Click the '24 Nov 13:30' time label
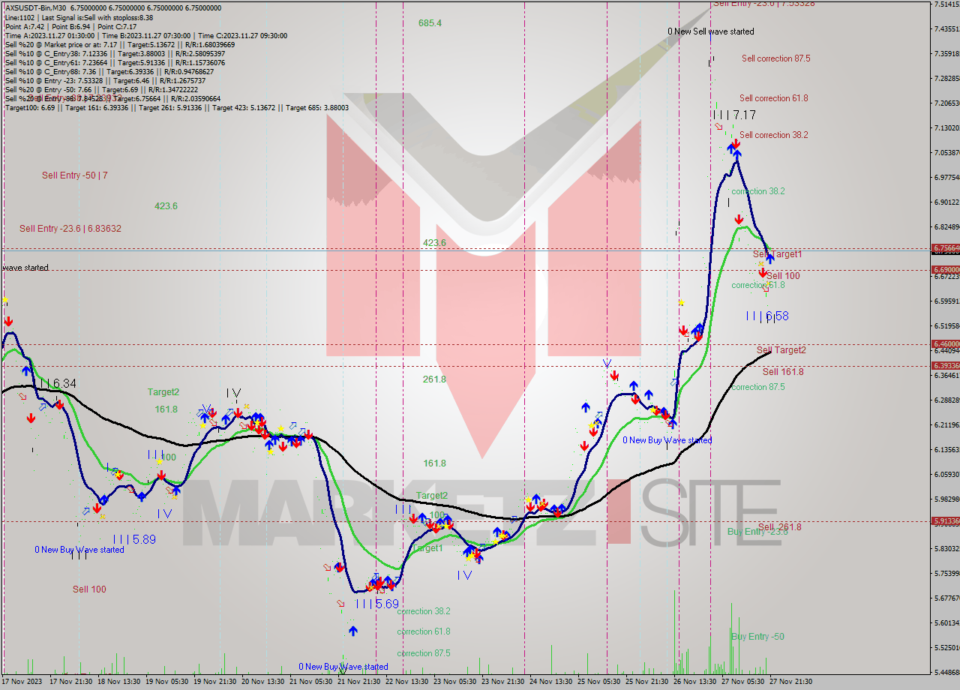The height and width of the screenshot is (690, 960). click(551, 682)
